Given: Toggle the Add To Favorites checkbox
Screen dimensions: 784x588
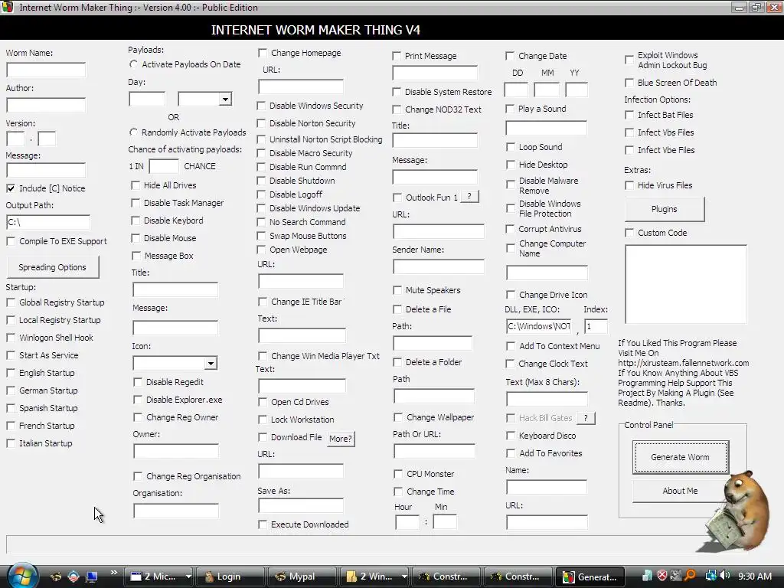Looking at the screenshot, I should point(511,453).
